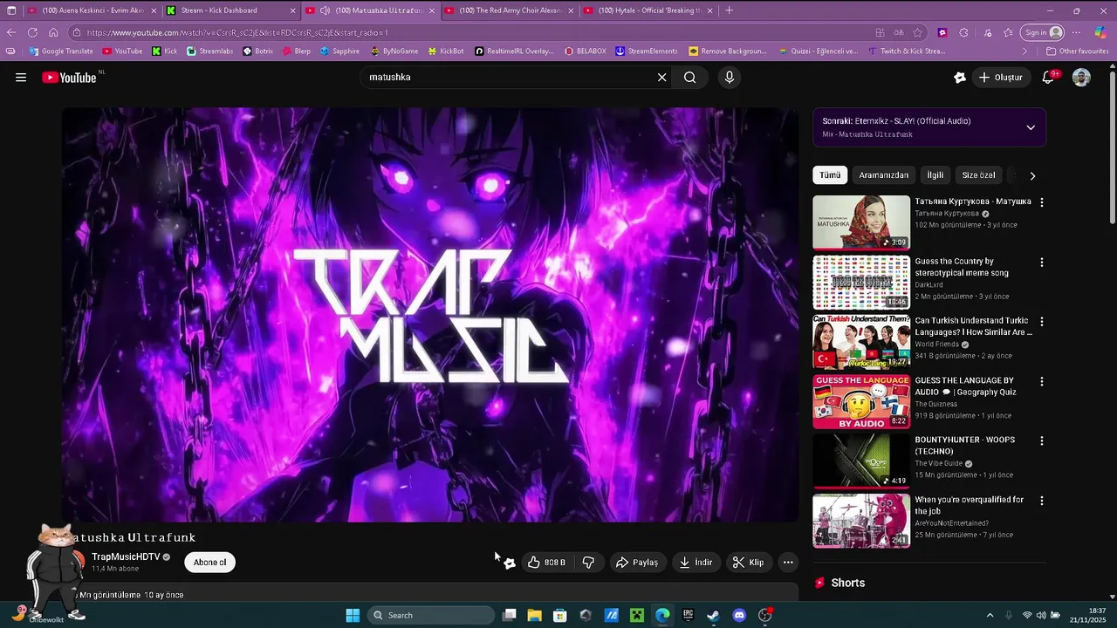Open options for GUESS THE LANGUAGE BY AUDIO
This screenshot has height=628, width=1117.
(1041, 382)
